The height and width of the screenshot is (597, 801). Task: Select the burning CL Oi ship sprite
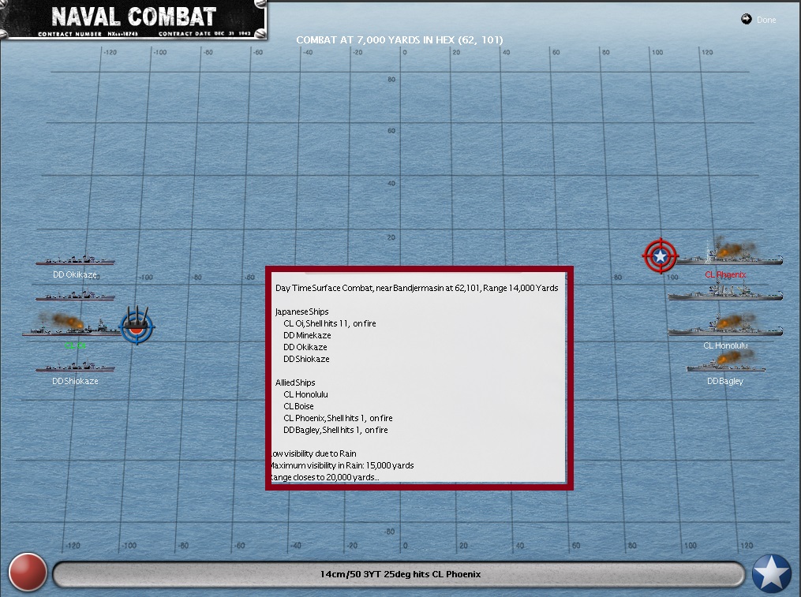tap(72, 326)
